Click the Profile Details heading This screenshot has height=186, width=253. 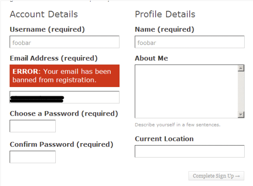pos(165,15)
